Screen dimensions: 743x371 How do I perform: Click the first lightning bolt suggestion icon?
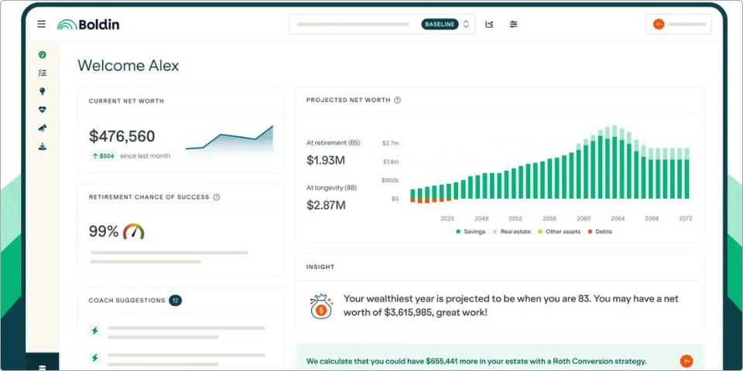(94, 331)
